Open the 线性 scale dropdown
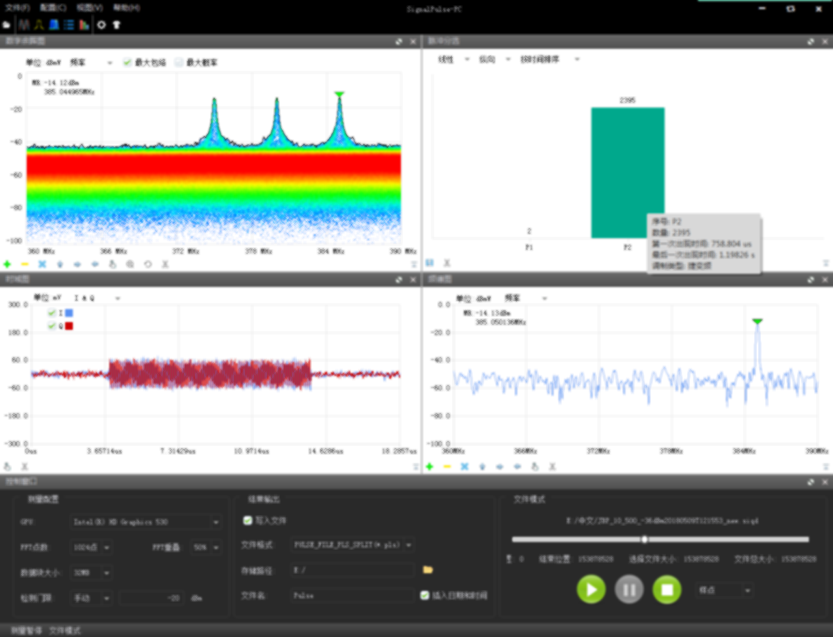The width and height of the screenshot is (833, 637). click(454, 59)
